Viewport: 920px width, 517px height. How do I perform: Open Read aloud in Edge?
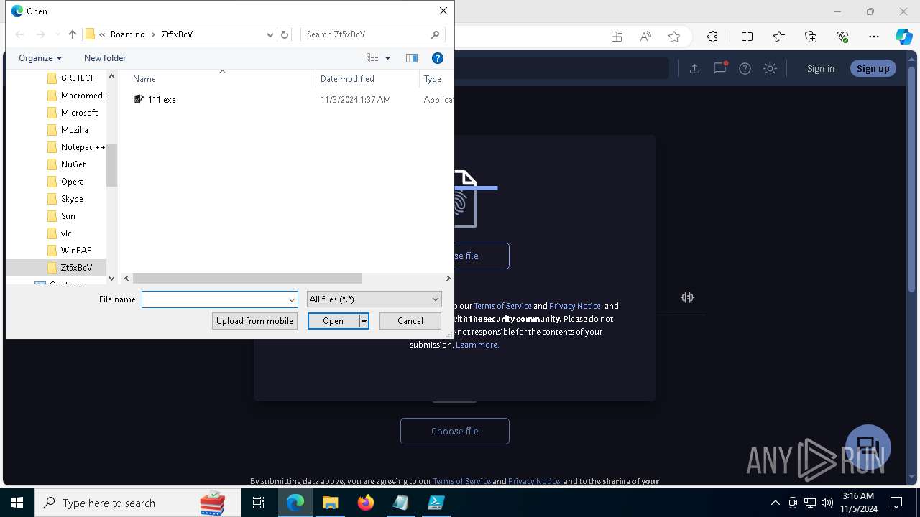point(645,37)
